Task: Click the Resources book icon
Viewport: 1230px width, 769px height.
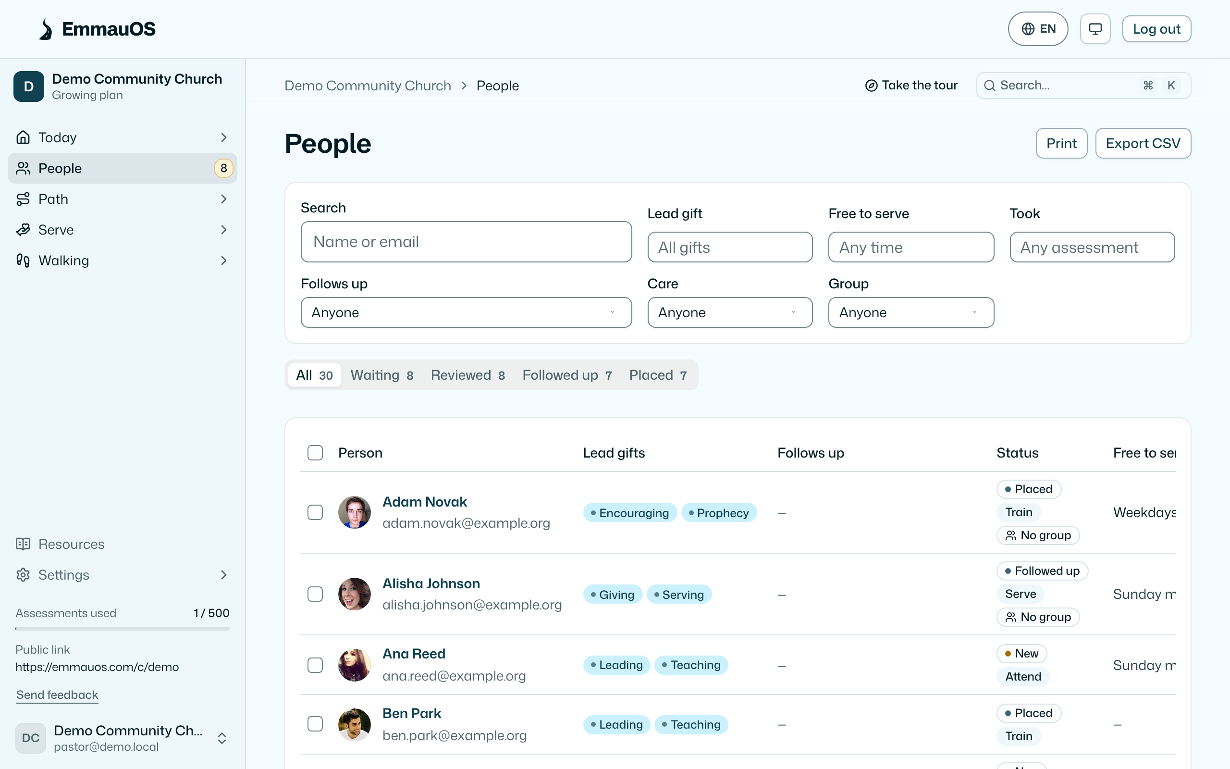Action: pos(23,544)
